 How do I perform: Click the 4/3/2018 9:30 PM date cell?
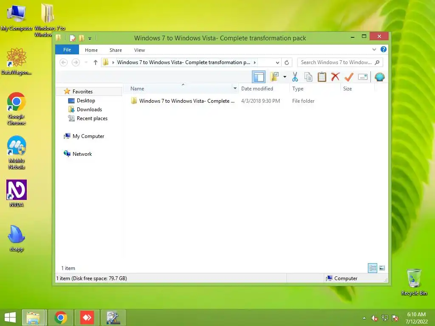pos(260,101)
